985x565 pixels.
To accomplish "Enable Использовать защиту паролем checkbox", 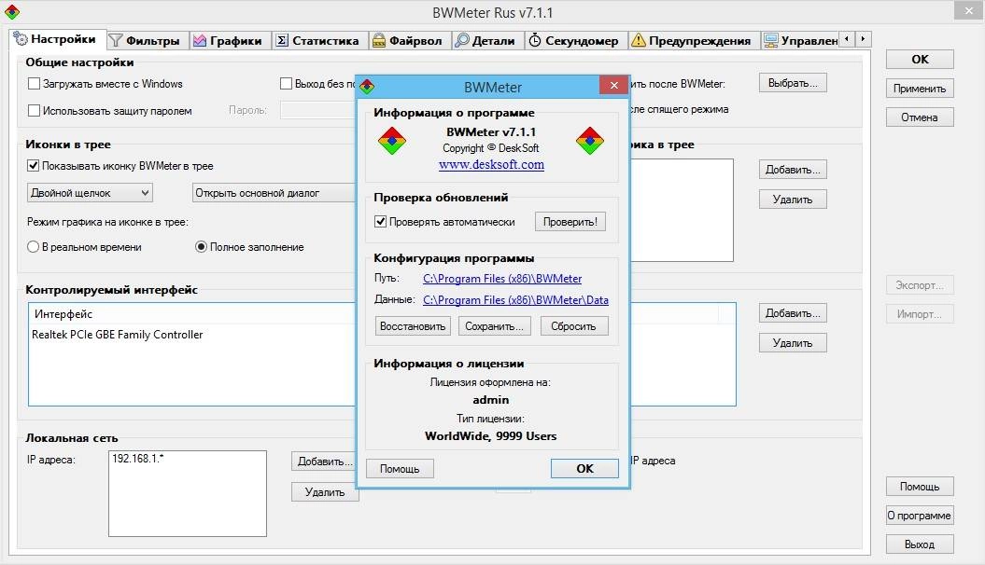I will [34, 110].
